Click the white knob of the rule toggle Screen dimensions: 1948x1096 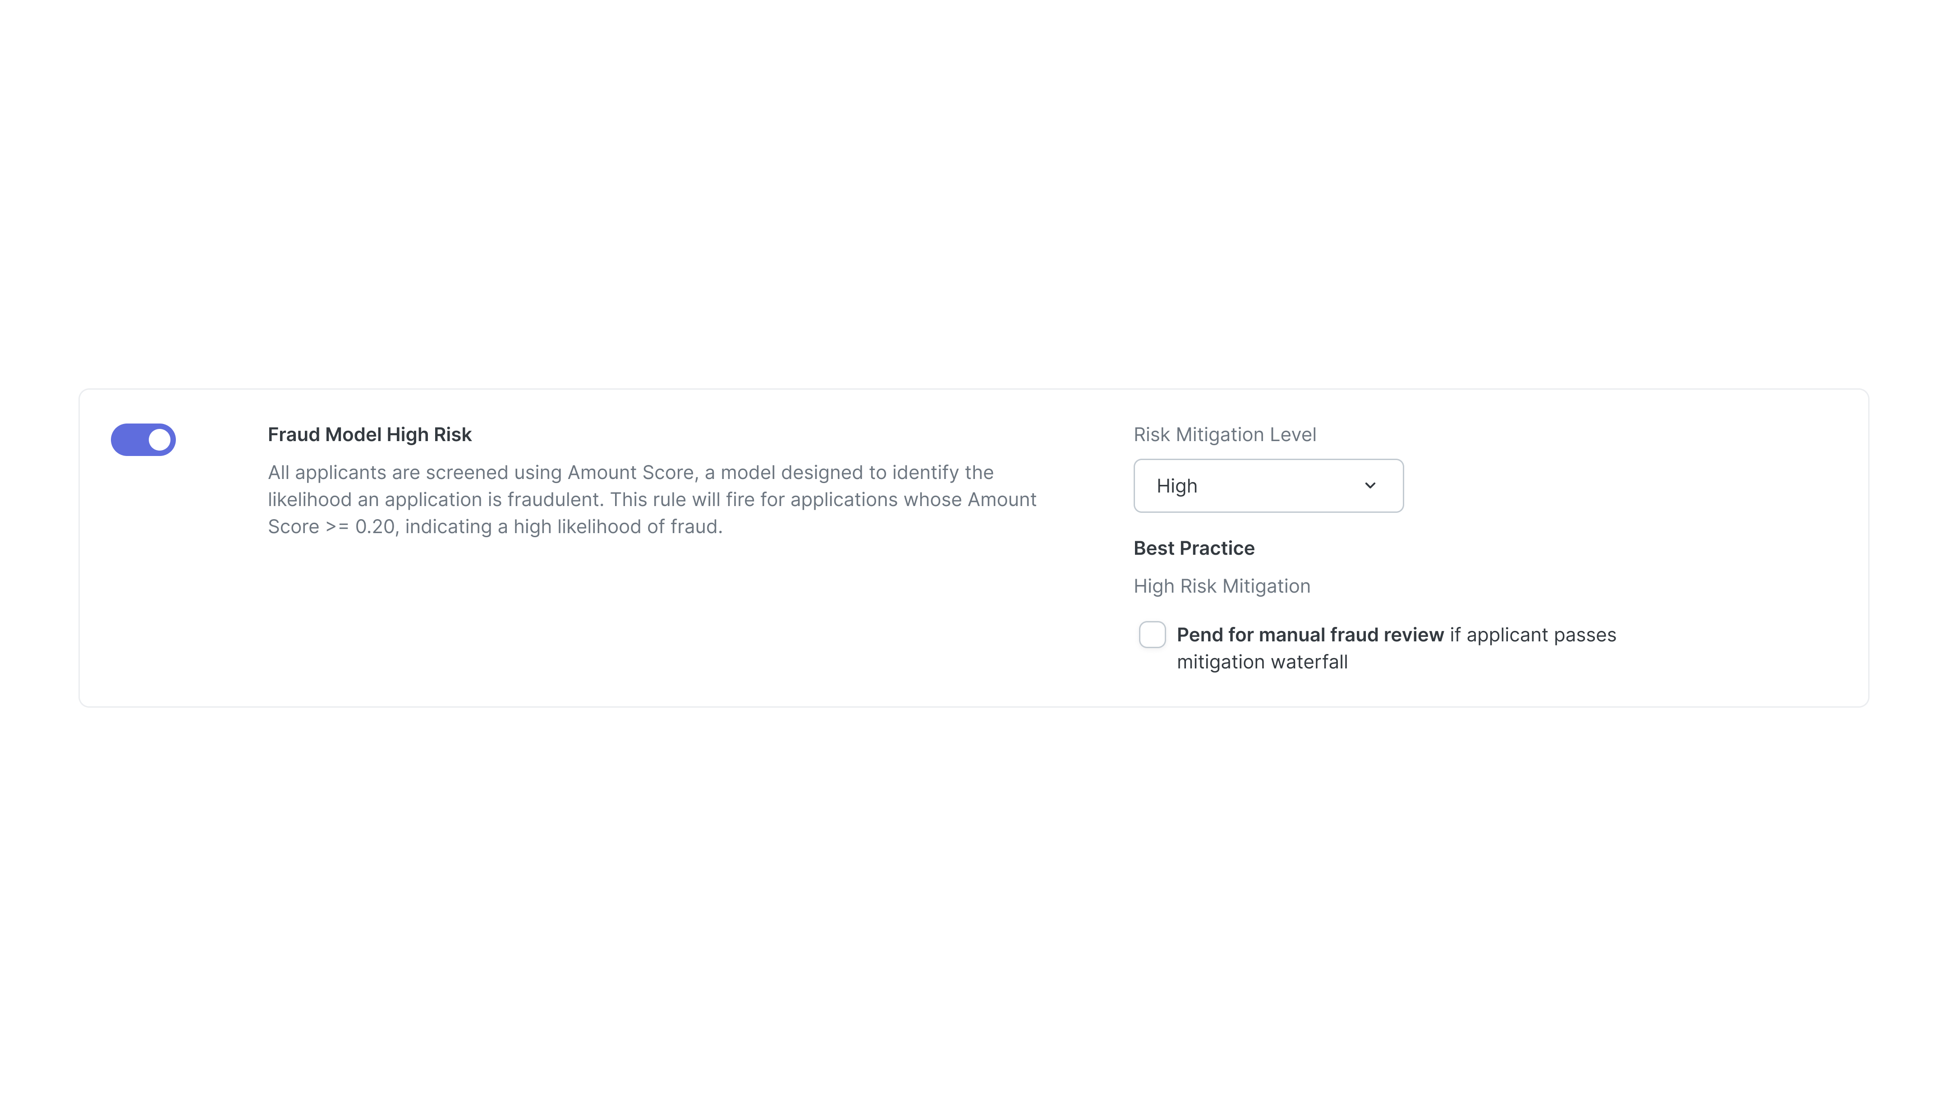pos(160,439)
